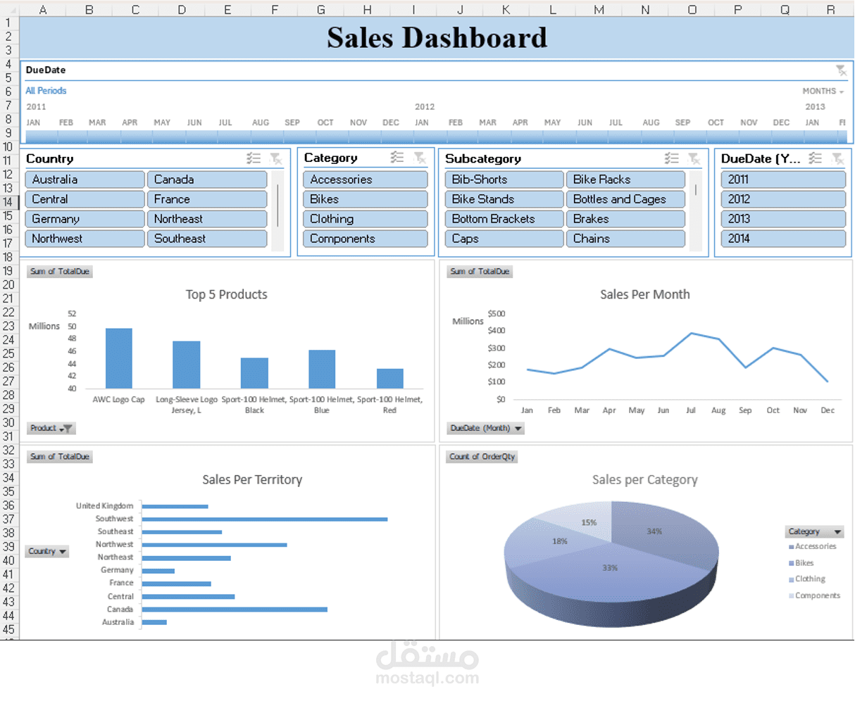855x701 pixels.
Task: Enable multi-select on the Subcategory slicer
Action: tap(671, 158)
